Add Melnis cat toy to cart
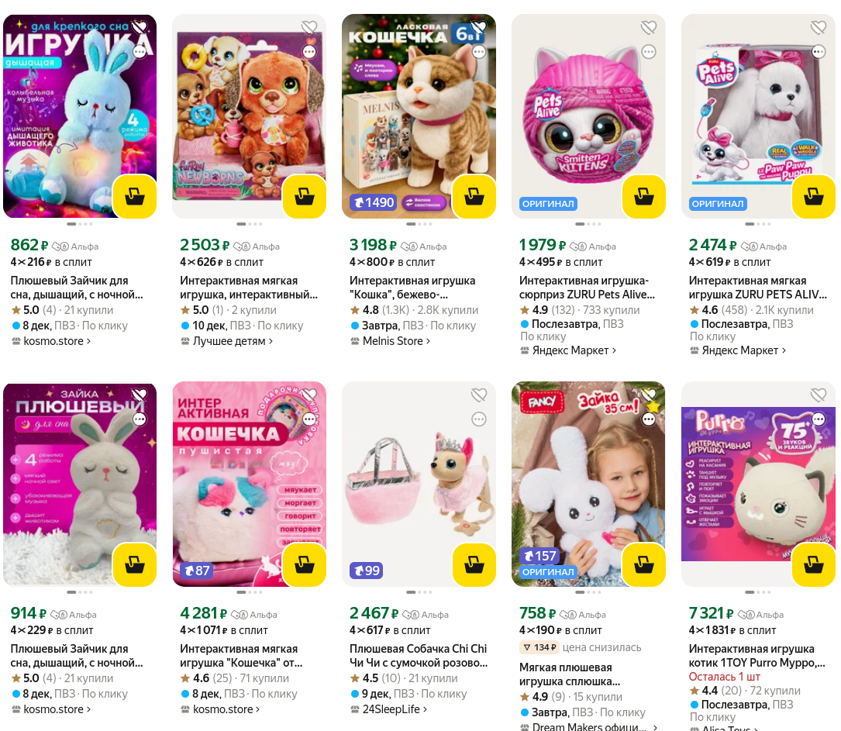841x731 pixels. (474, 196)
